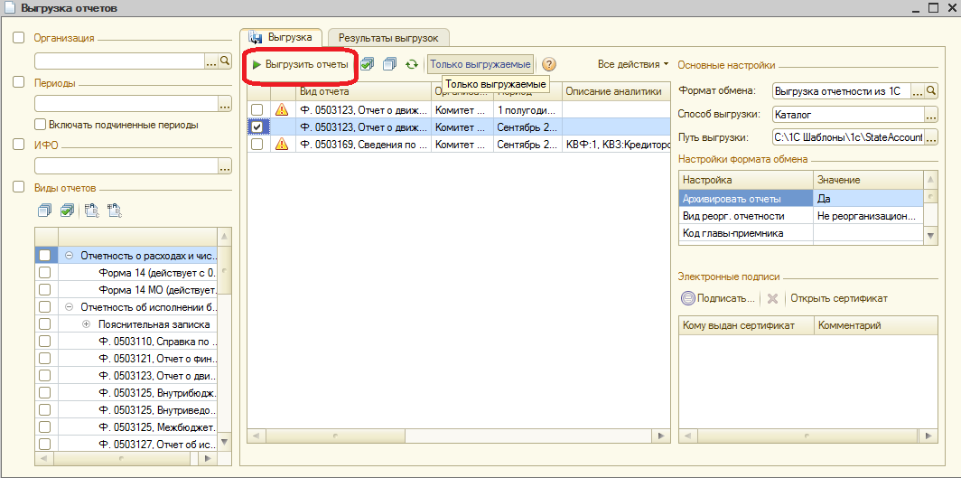Switch to the Выгрузка tab
Viewport: 961px width, 478px height.
pyautogui.click(x=281, y=37)
